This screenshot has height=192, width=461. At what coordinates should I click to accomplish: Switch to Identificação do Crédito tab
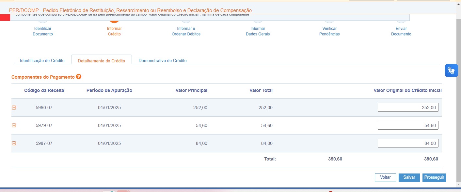pyautogui.click(x=42, y=60)
